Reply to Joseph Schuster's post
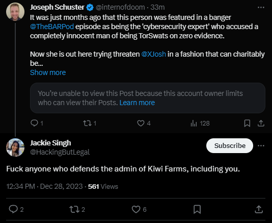This screenshot has width=272, height=223. click(34, 123)
